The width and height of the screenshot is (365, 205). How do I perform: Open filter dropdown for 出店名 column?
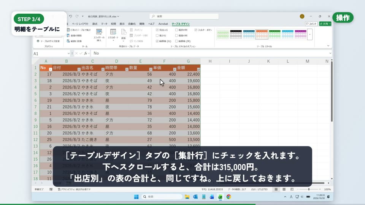point(103,69)
